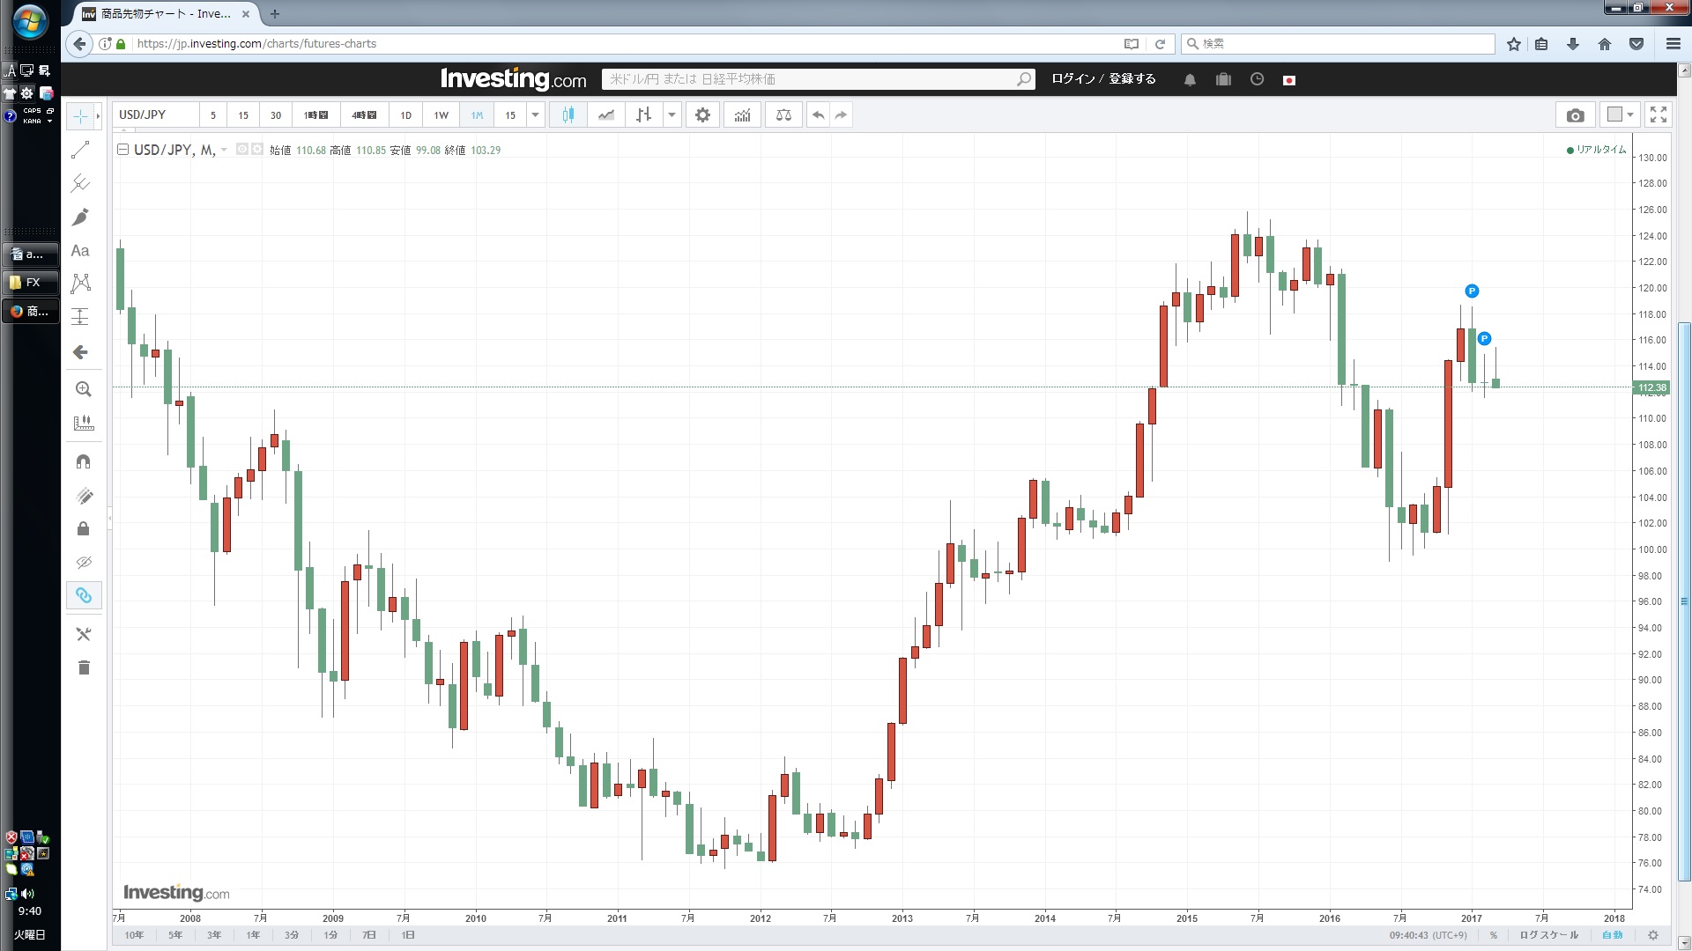Toggle 自動 auto scale
Image resolution: width=1692 pixels, height=951 pixels.
[x=1613, y=935]
